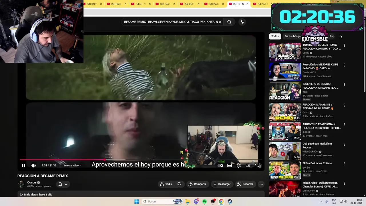Click the Coscu channel avatar
Screen dimensions: 366x206
point(21,184)
